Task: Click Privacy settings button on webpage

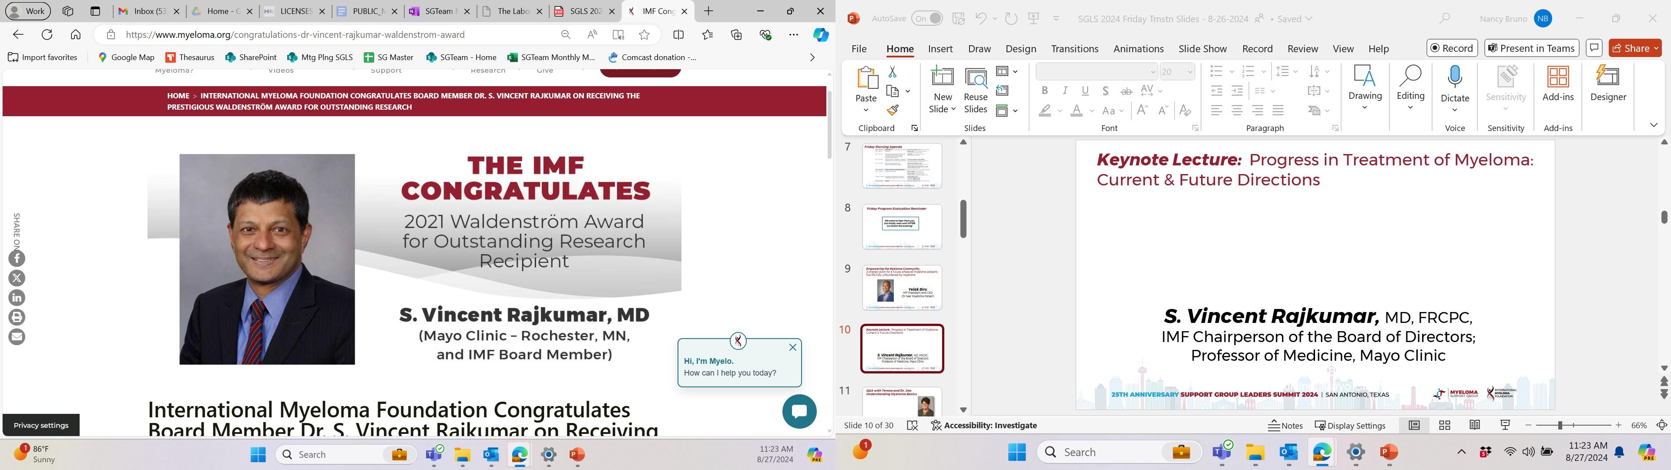Action: (x=41, y=425)
